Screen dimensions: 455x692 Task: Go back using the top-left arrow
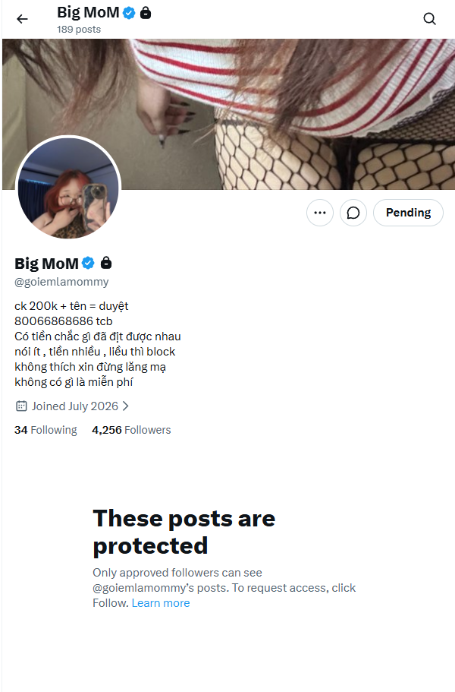pos(22,19)
